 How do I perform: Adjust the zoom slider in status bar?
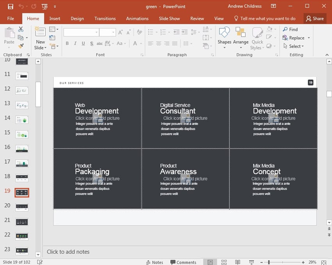tap(269, 262)
